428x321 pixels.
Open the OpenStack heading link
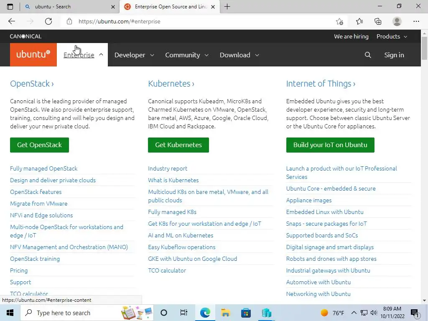(x=32, y=84)
